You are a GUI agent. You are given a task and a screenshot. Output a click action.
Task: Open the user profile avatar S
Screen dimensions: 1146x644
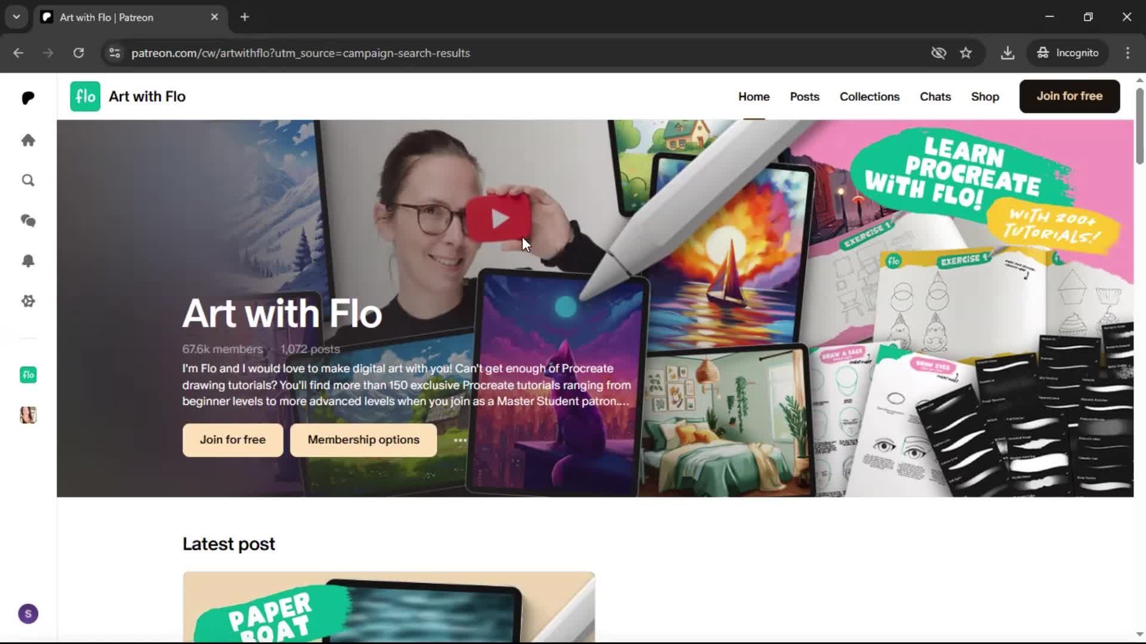pyautogui.click(x=28, y=614)
